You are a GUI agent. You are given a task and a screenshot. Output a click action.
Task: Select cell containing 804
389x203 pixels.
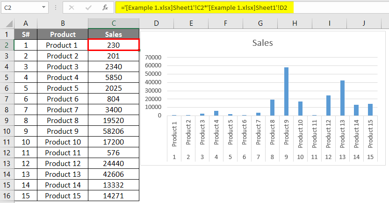114,99
